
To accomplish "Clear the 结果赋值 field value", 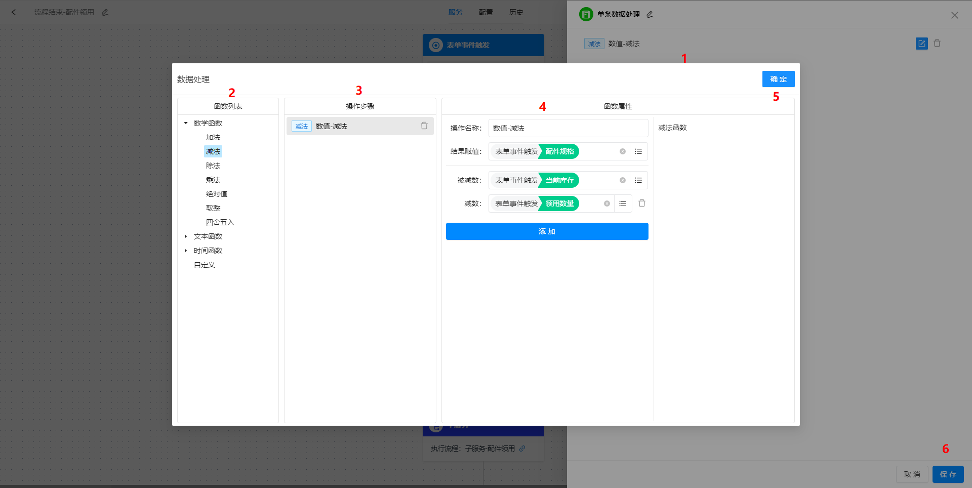I will [623, 151].
